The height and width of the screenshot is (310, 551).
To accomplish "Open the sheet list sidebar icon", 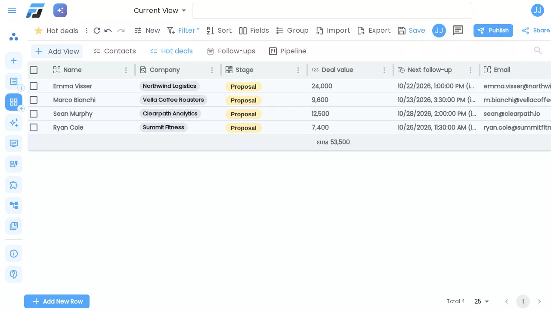I will point(14,81).
